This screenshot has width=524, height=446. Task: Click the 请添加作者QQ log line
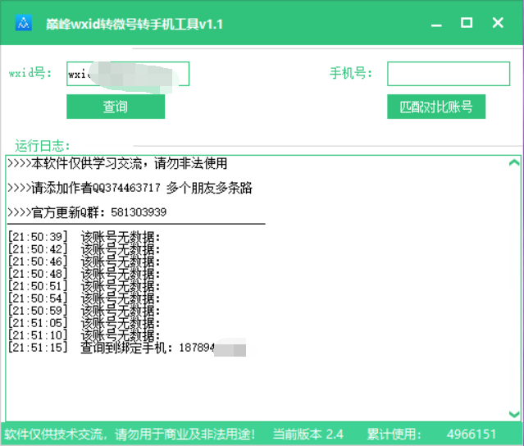pyautogui.click(x=130, y=189)
